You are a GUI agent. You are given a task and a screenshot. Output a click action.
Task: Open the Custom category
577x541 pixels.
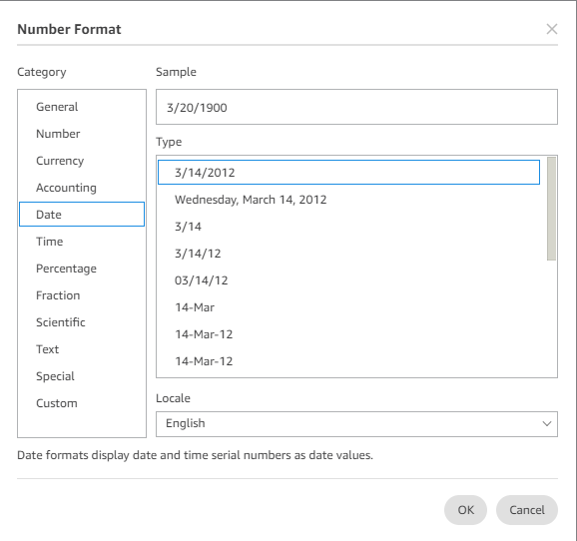click(82, 403)
